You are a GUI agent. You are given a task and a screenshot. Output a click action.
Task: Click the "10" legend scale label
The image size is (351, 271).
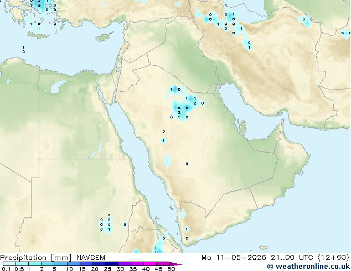pos(69,269)
